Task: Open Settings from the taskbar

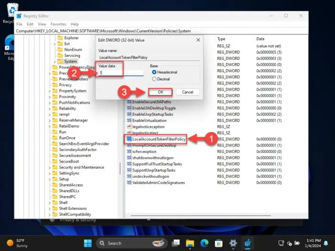Action: pyautogui.click(x=233, y=243)
